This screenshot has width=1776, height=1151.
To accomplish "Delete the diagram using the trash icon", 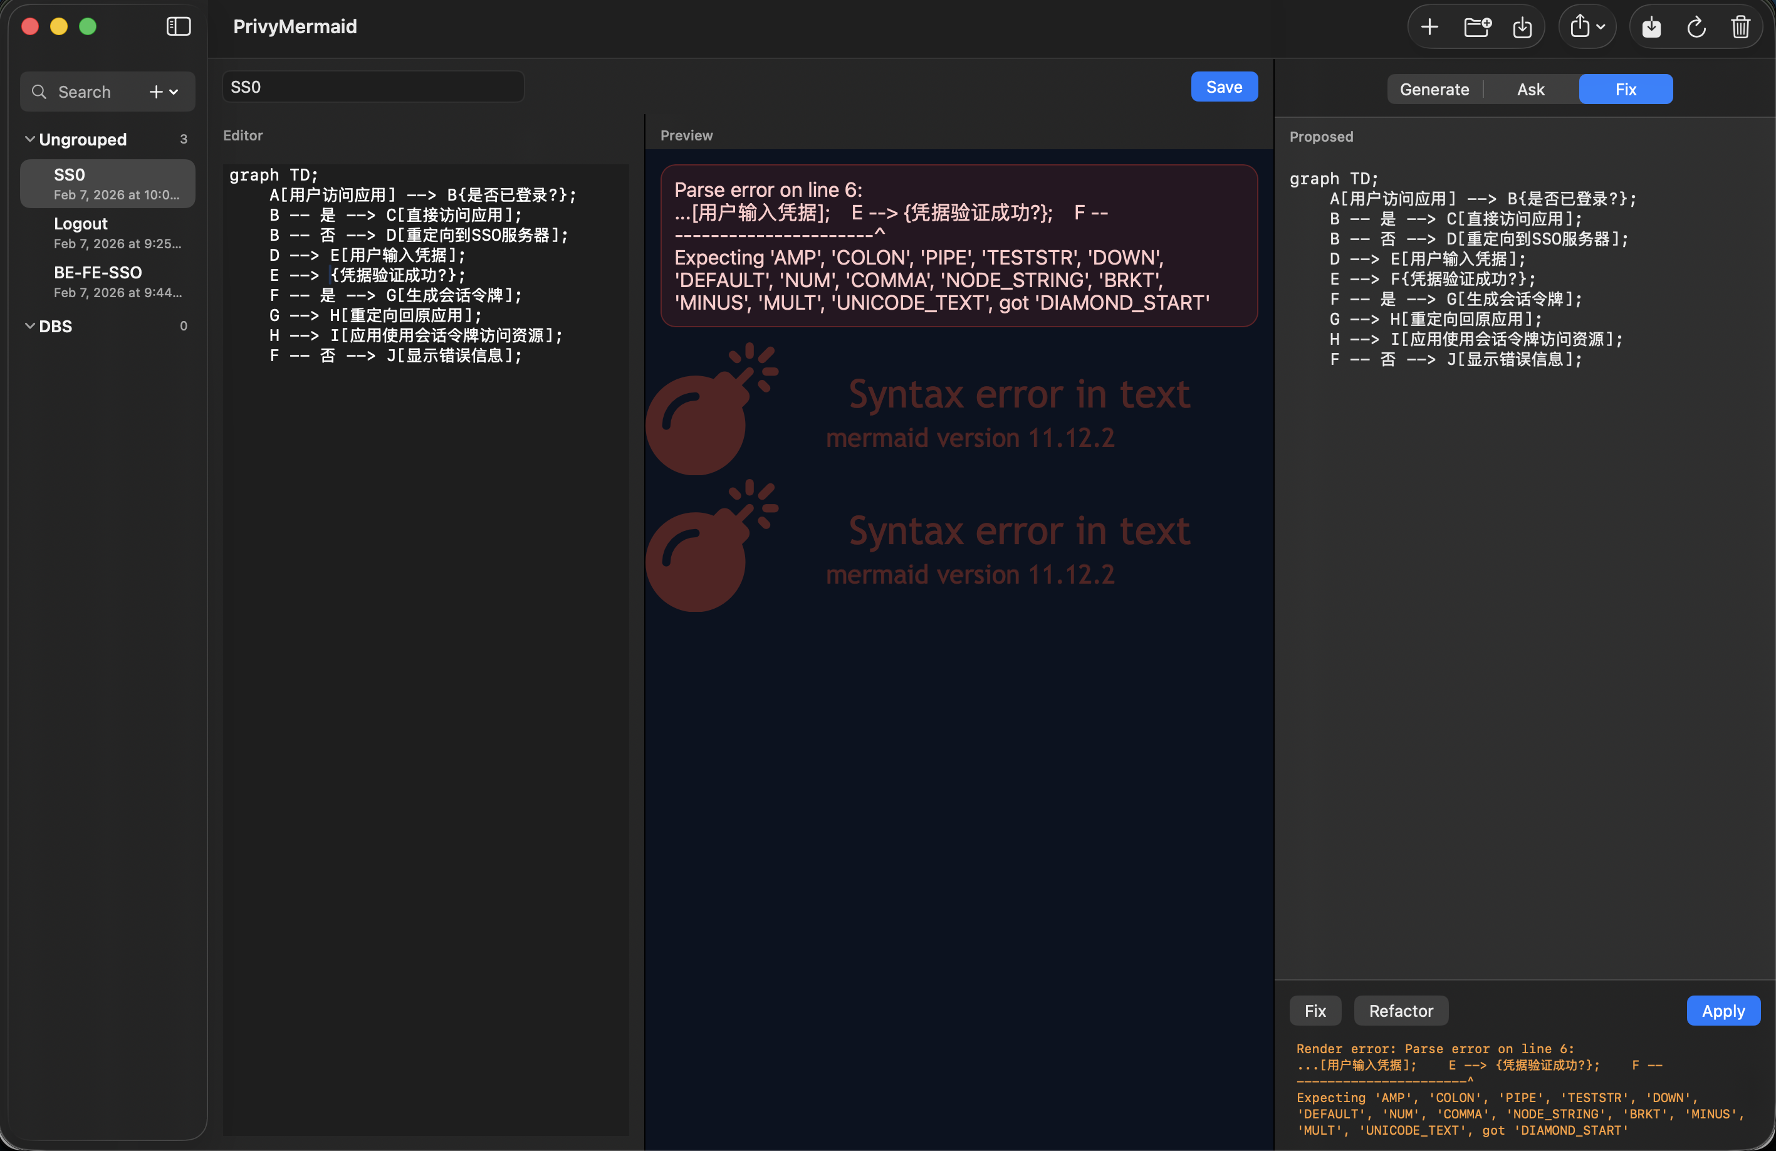I will (1741, 26).
